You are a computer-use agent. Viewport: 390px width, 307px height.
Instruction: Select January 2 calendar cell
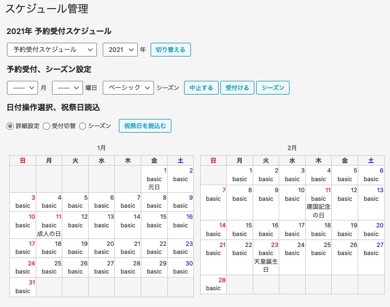pyautogui.click(x=181, y=179)
